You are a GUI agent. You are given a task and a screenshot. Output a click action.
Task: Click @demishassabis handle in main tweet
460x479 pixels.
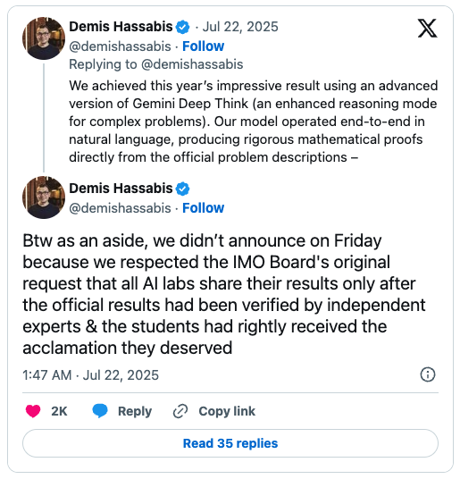click(120, 208)
